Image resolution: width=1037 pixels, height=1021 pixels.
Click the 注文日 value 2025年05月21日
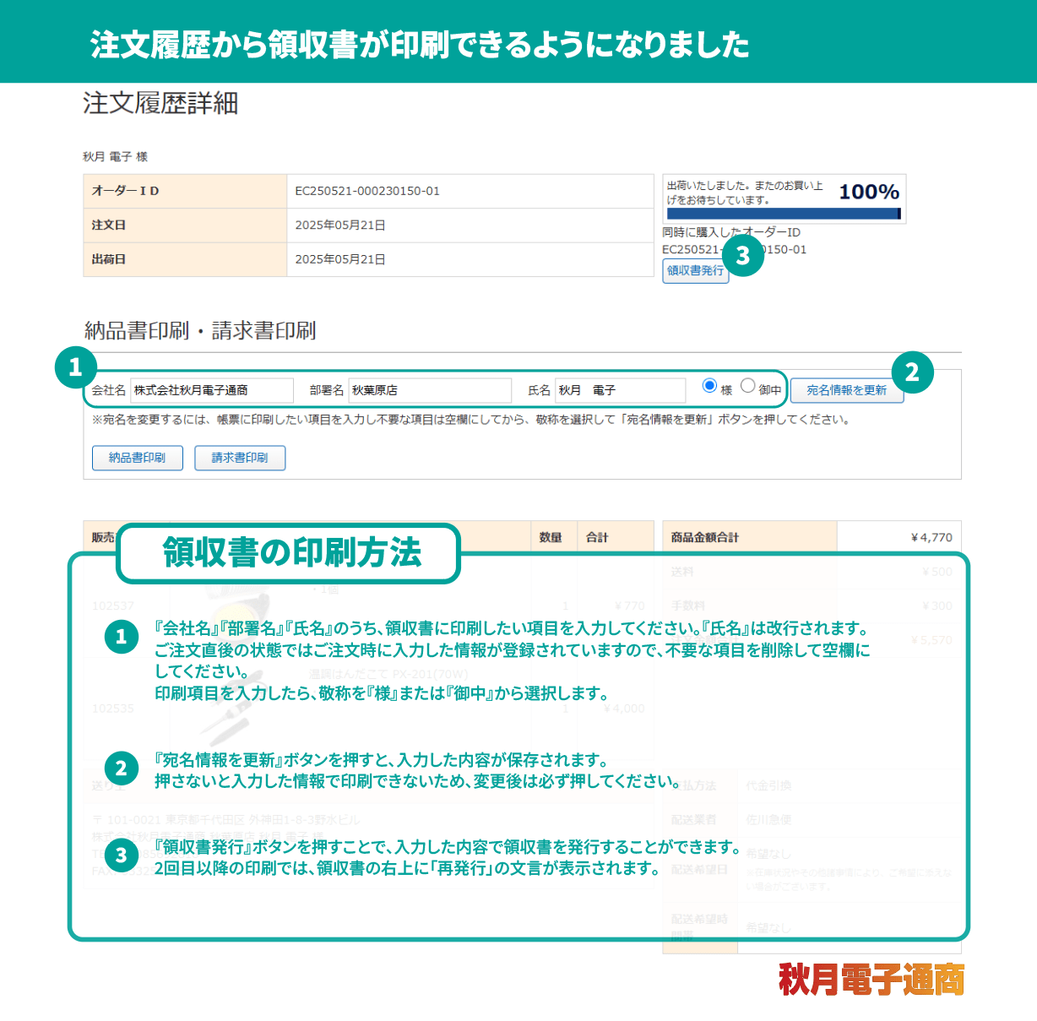pyautogui.click(x=340, y=225)
